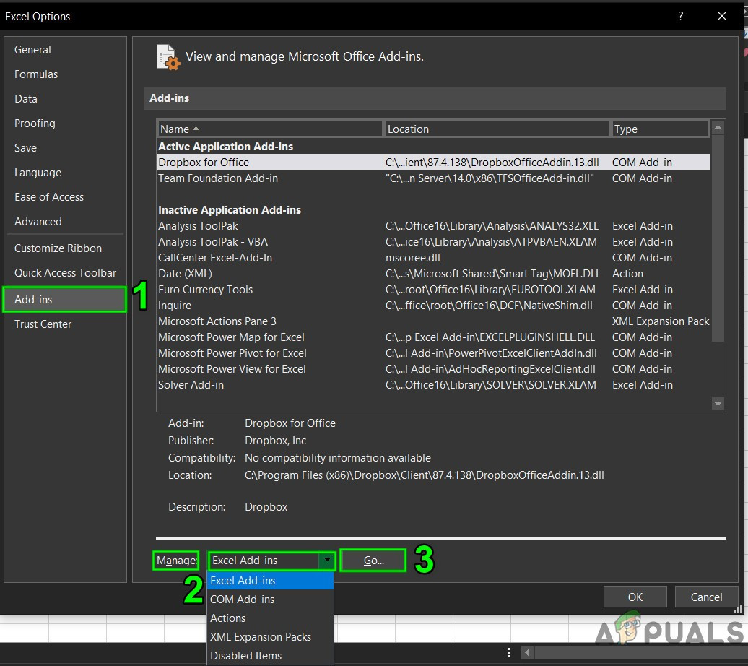This screenshot has height=666, width=748.
Task: Click the Type column header
Action: point(659,129)
